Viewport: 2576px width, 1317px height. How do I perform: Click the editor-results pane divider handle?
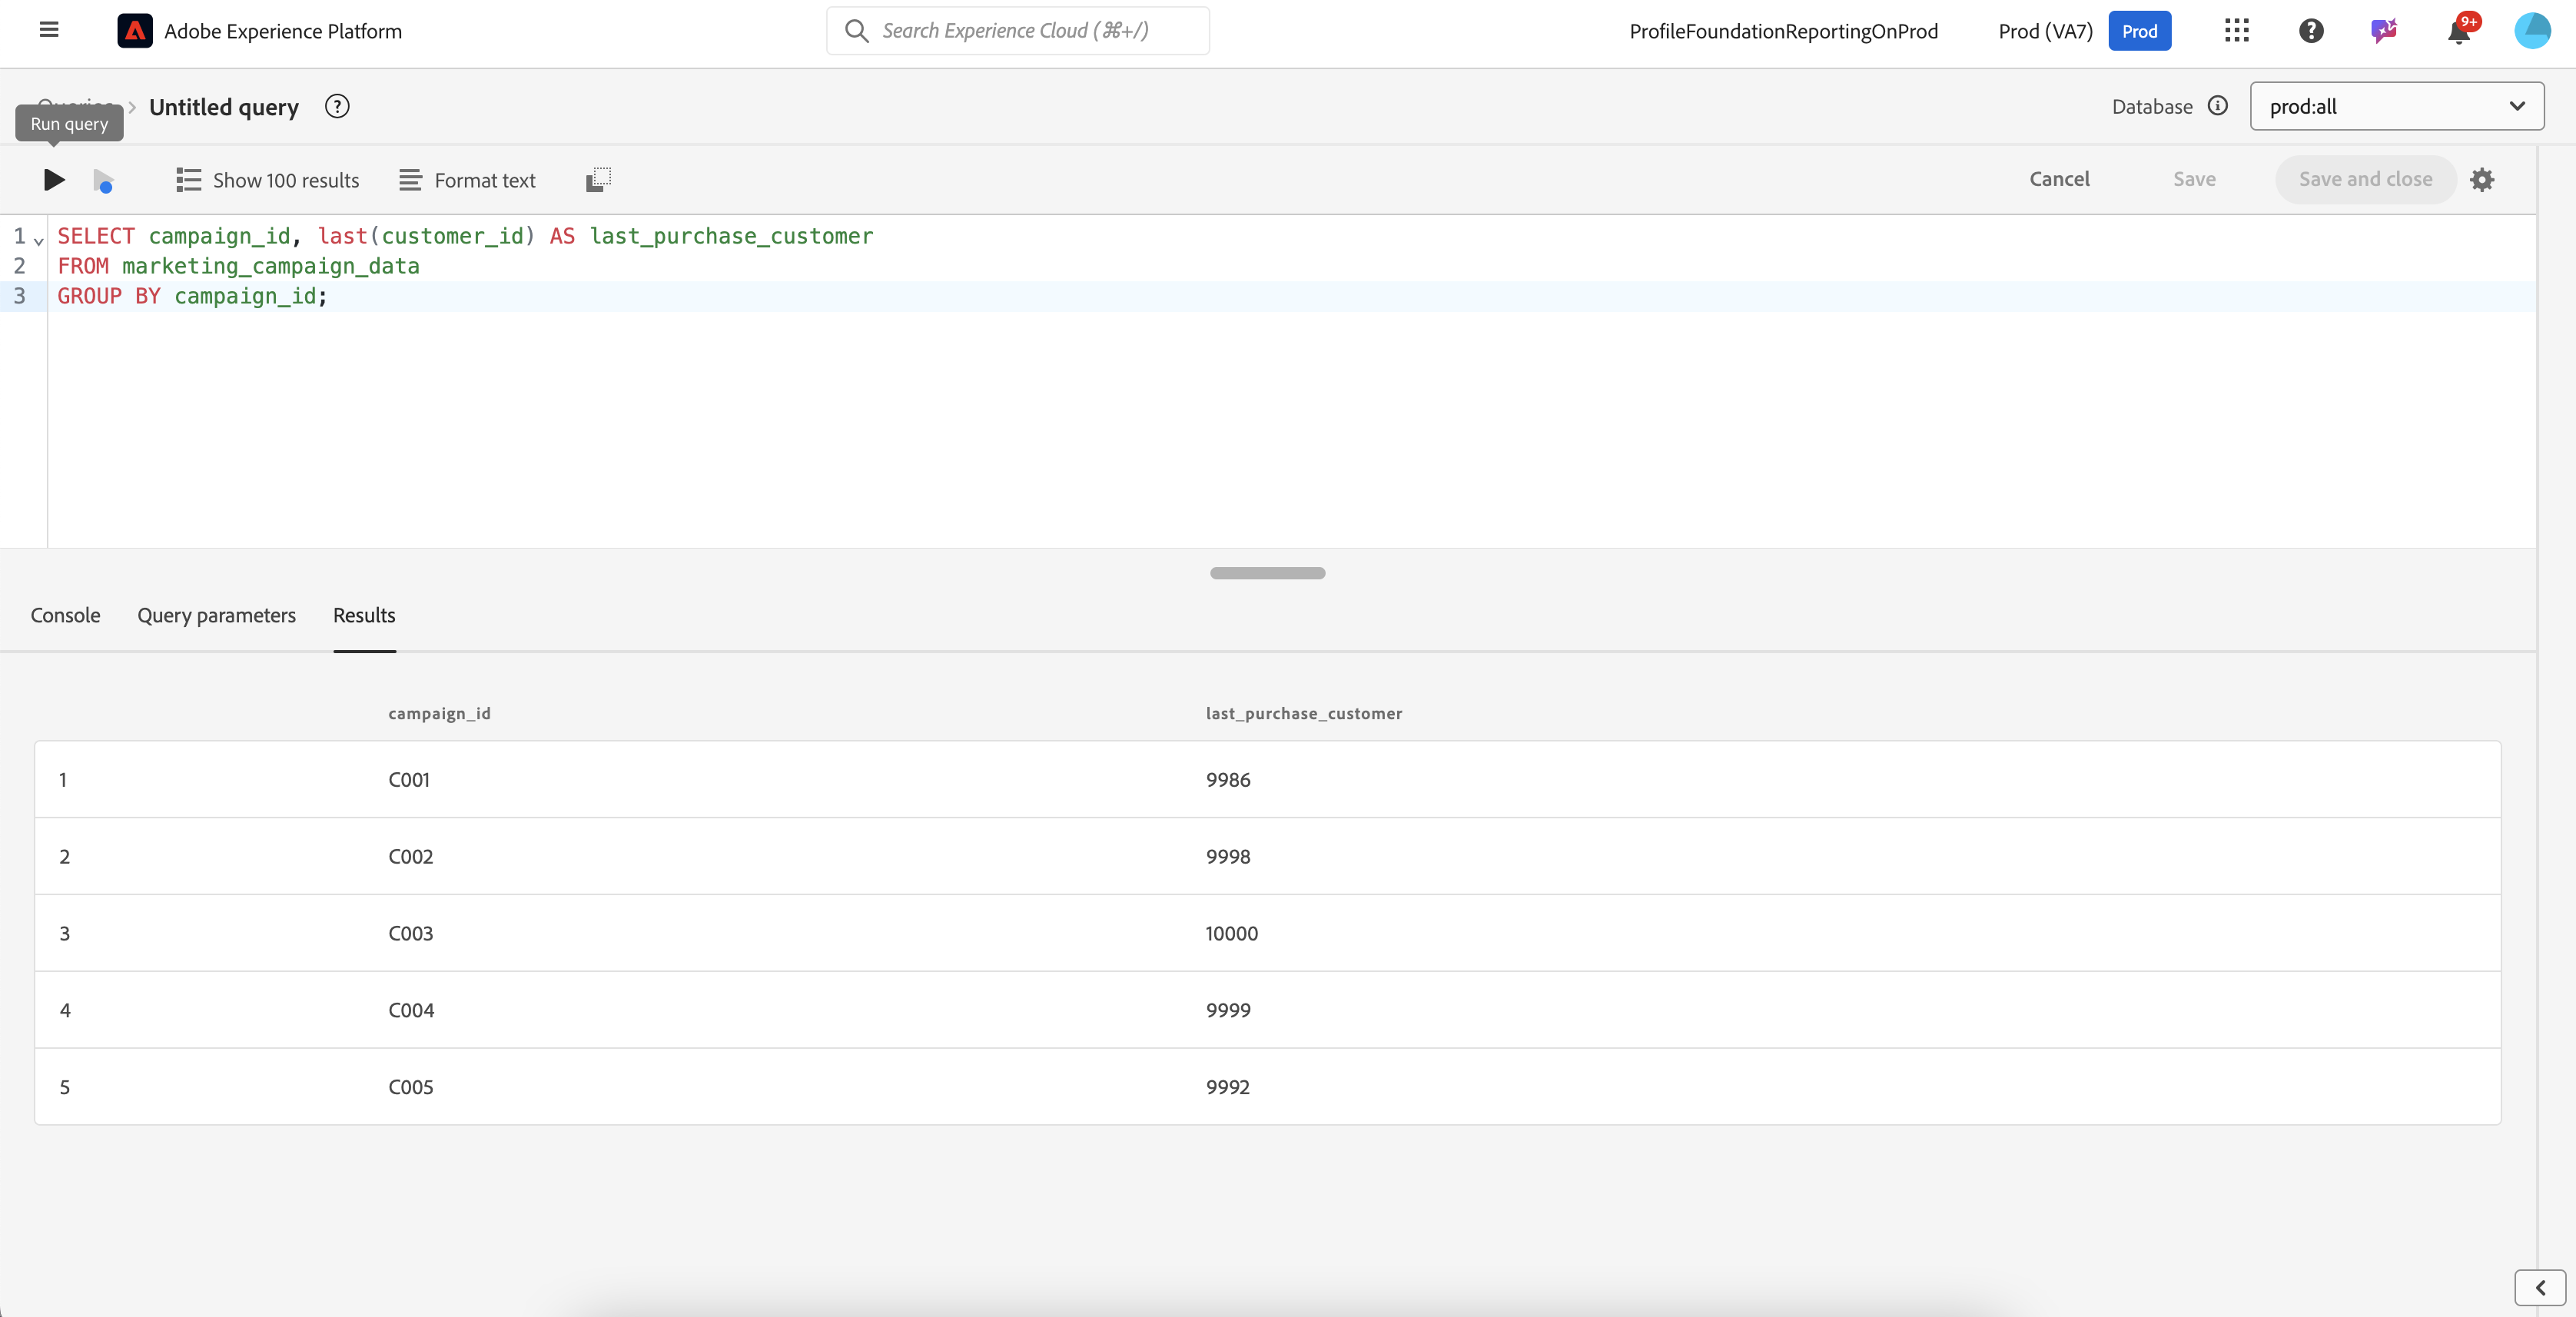coord(1267,573)
